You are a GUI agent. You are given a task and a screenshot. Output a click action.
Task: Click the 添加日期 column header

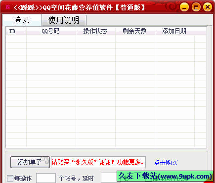[x=174, y=31]
